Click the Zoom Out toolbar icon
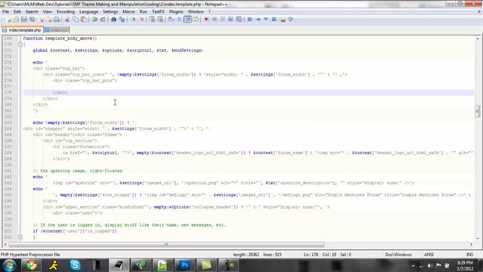The image size is (483, 272). pos(142,20)
